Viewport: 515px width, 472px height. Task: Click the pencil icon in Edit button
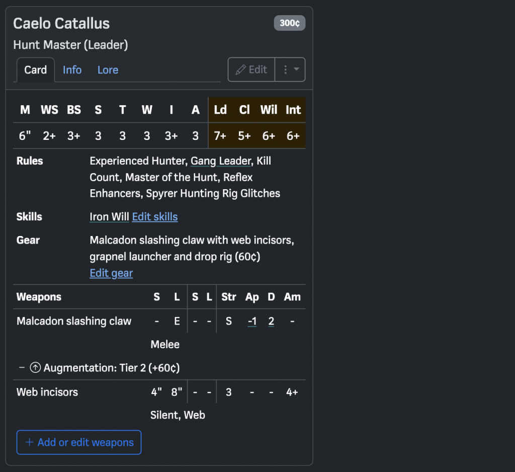pos(241,69)
